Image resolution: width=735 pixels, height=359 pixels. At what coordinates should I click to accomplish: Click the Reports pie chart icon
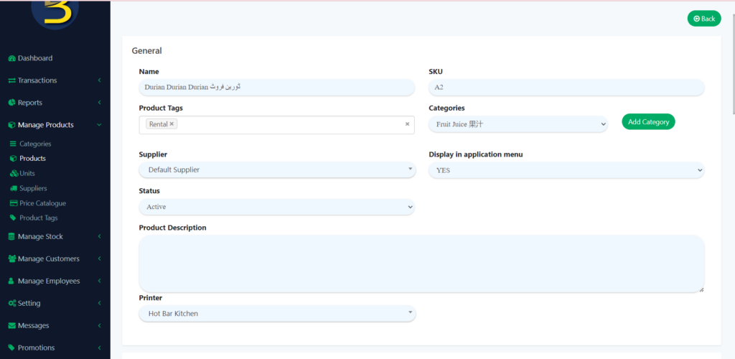[x=11, y=103]
